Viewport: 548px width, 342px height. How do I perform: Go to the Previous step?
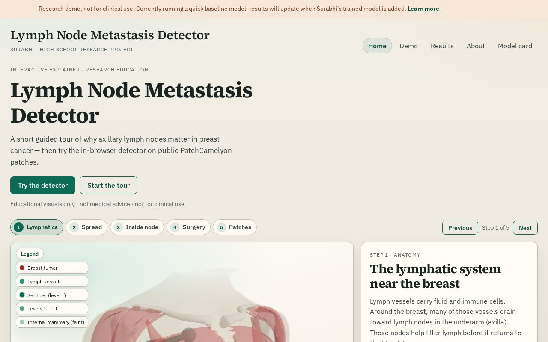(x=460, y=228)
